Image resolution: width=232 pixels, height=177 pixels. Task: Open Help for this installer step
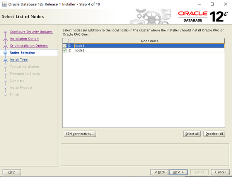[x=12, y=172]
